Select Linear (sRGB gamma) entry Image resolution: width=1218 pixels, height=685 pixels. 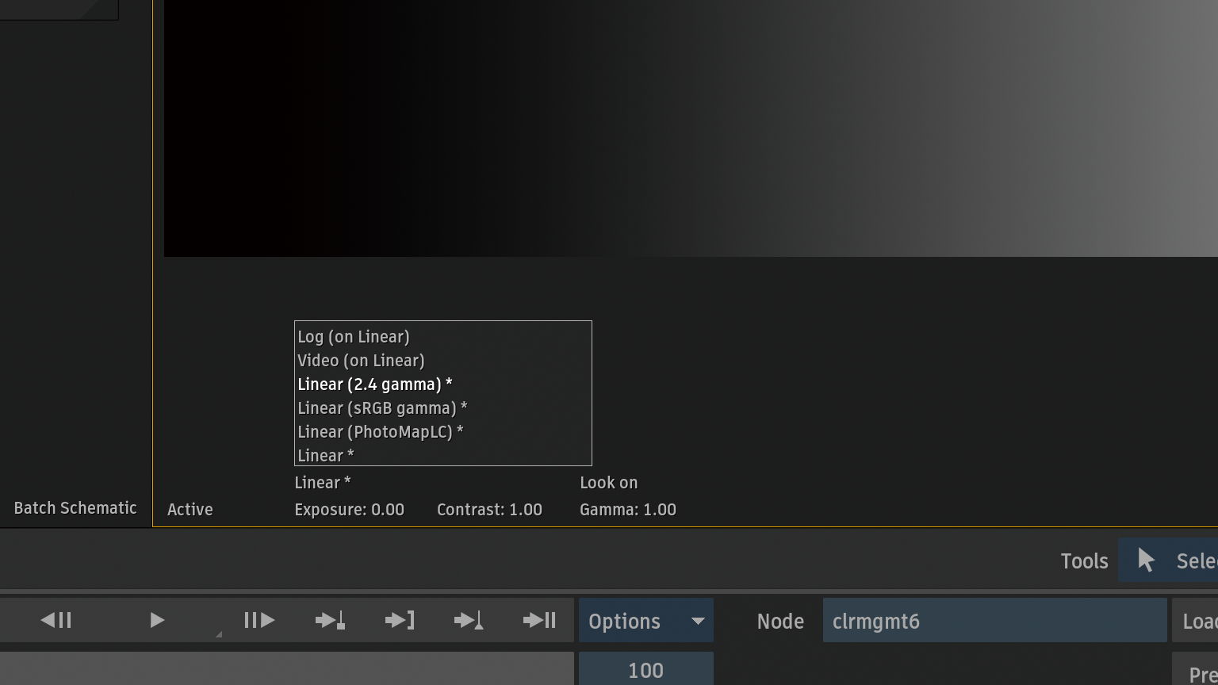[382, 408]
